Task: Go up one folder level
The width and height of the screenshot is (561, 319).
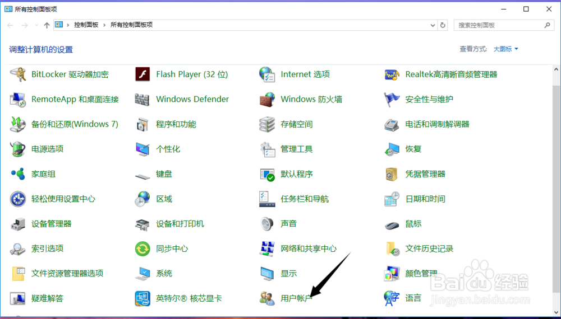Action: pos(47,25)
